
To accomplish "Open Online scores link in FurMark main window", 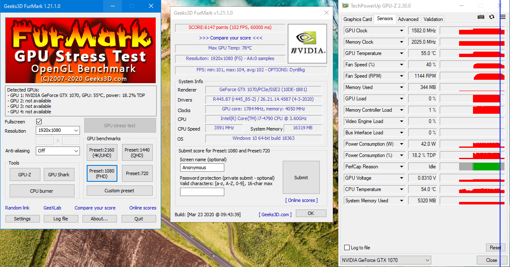I will coord(143,208).
